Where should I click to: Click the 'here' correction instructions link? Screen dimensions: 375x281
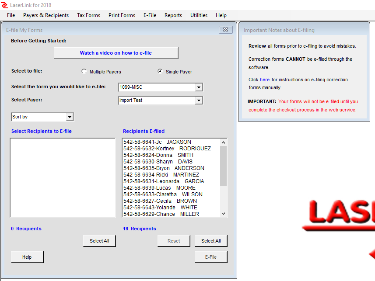pos(264,80)
